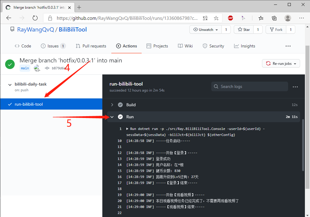Open the RayWangQvQ owner link
The width and height of the screenshot is (310, 217).
tap(35, 29)
